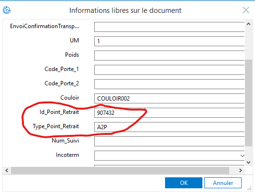
Task: Select the Incoterm combo box field
Action: [169, 155]
